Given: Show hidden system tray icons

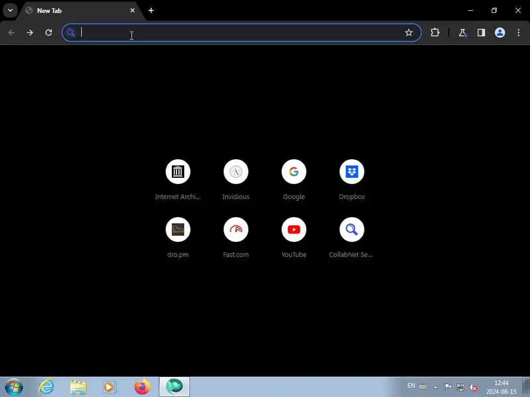Looking at the screenshot, I should coord(435,387).
